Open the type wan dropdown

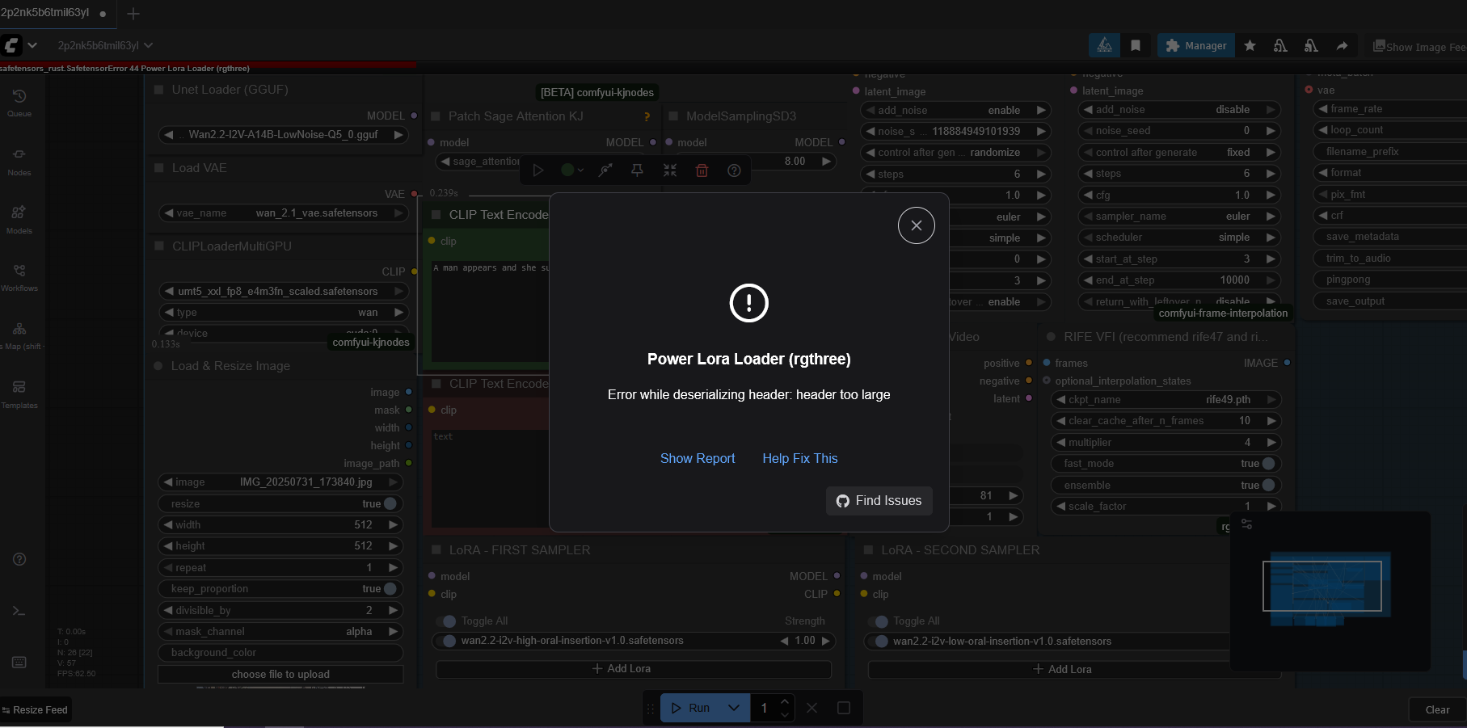[283, 312]
